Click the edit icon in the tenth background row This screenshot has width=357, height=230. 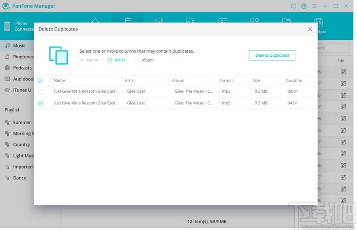coord(343,177)
